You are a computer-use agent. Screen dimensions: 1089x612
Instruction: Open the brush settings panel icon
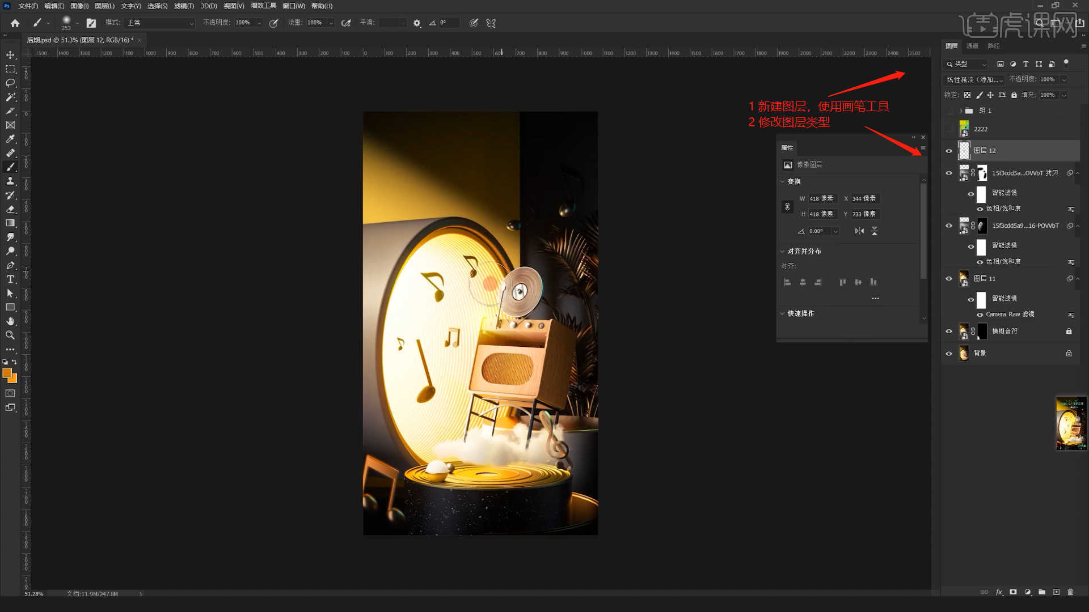coord(91,23)
